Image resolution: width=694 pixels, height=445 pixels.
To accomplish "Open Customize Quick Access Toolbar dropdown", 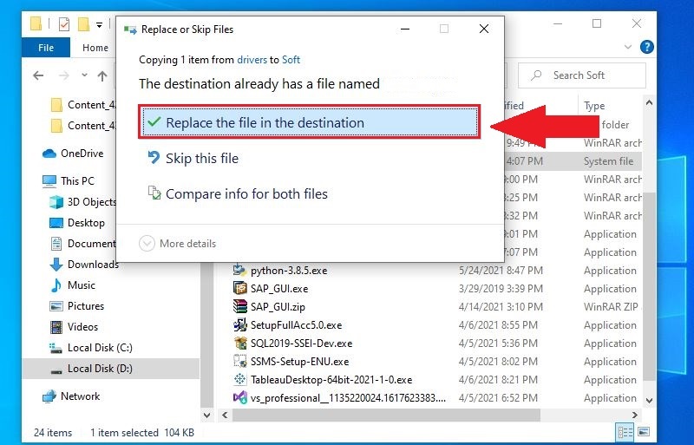I will tap(100, 25).
